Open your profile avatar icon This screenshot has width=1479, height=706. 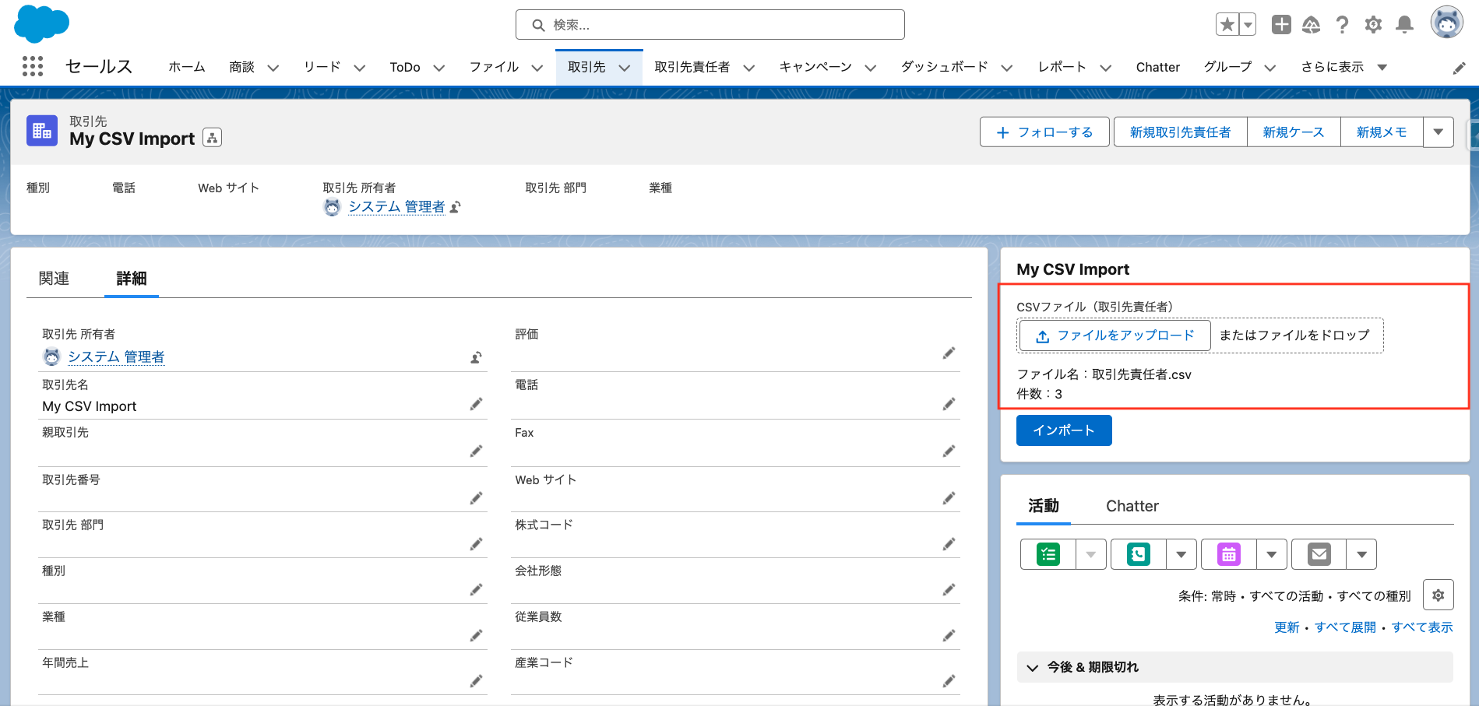coord(1446,21)
